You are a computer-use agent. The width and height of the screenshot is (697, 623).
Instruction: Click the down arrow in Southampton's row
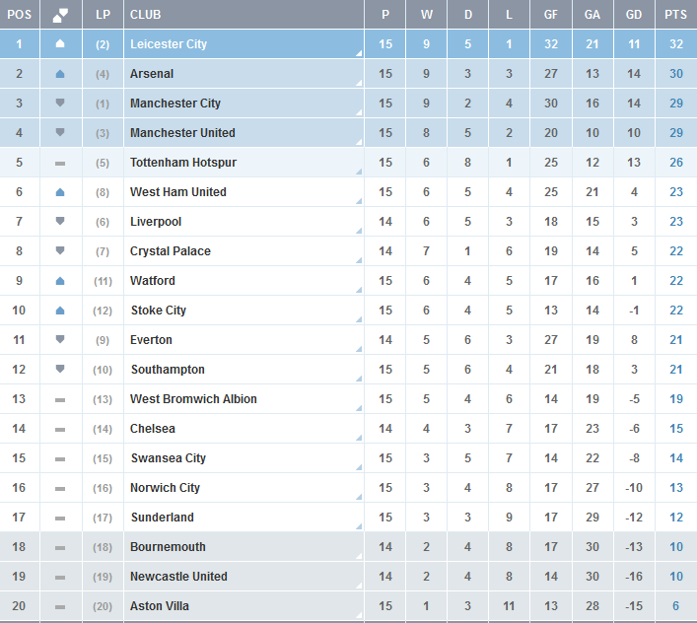pyautogui.click(x=60, y=370)
